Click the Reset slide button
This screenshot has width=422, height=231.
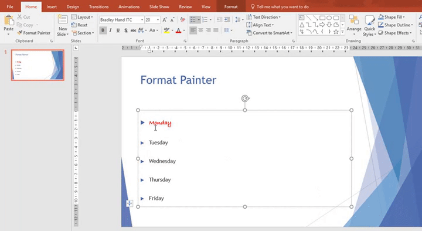pos(79,25)
